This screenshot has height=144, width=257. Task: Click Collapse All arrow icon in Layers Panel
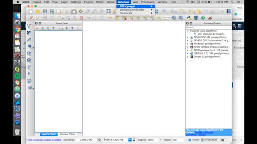tap(72, 28)
